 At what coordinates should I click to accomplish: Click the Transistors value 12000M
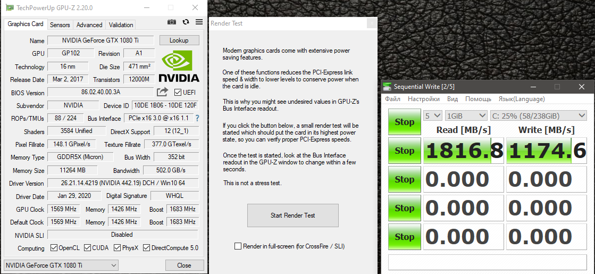(x=139, y=79)
